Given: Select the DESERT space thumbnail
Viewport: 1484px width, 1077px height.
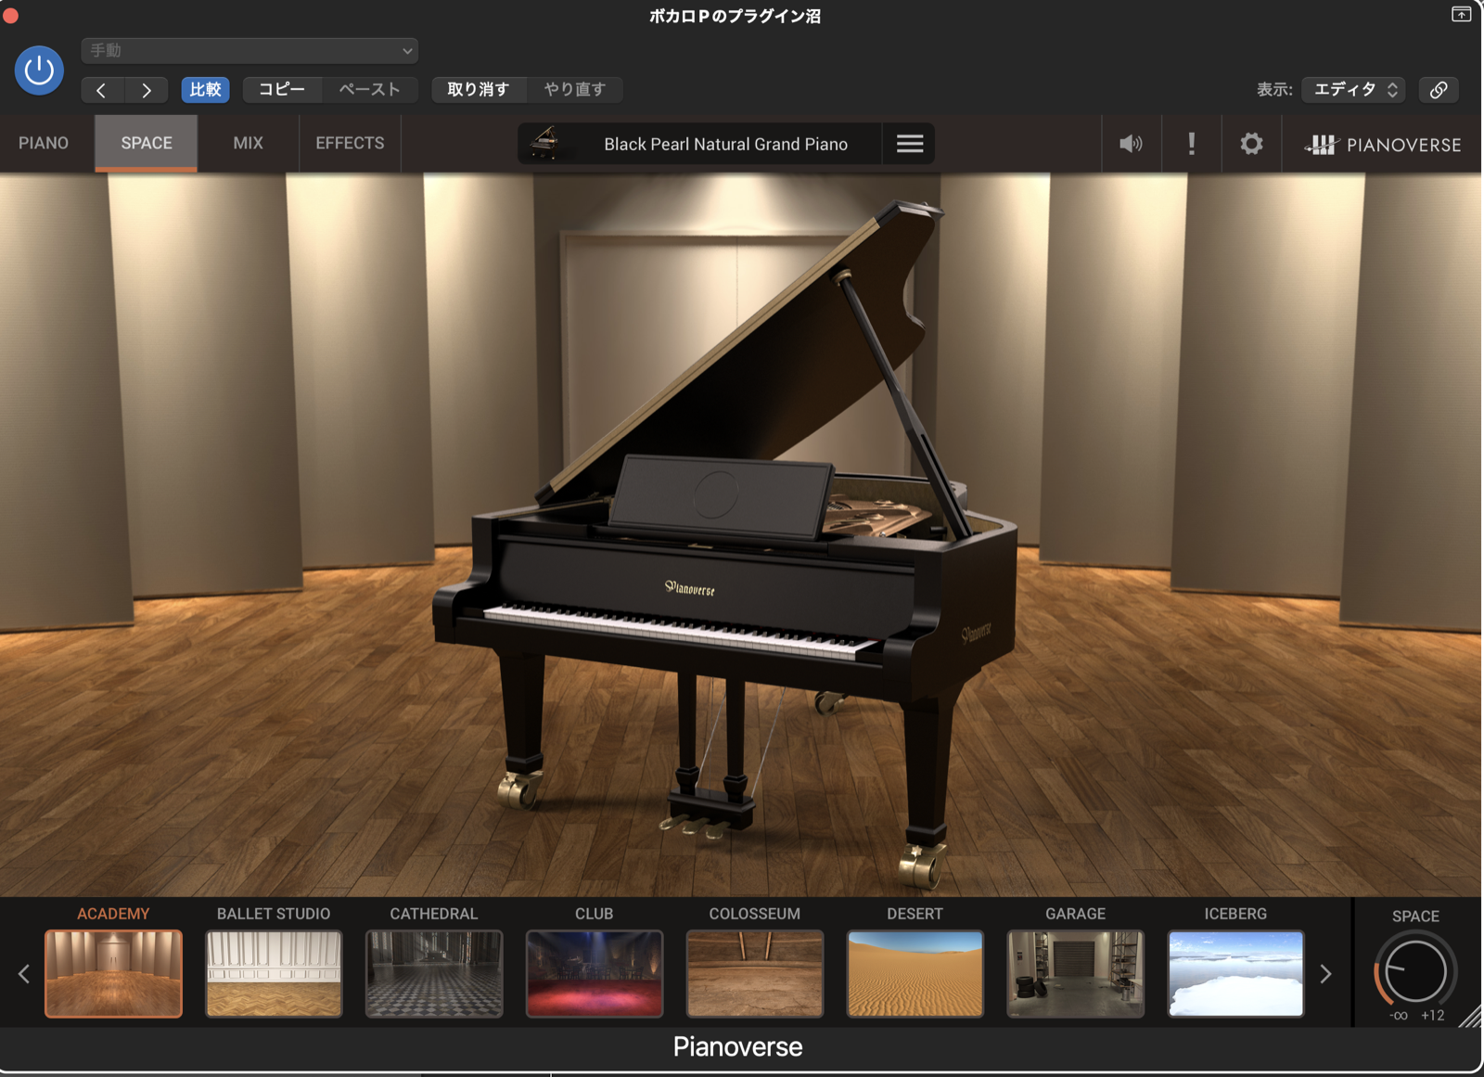Looking at the screenshot, I should (915, 974).
